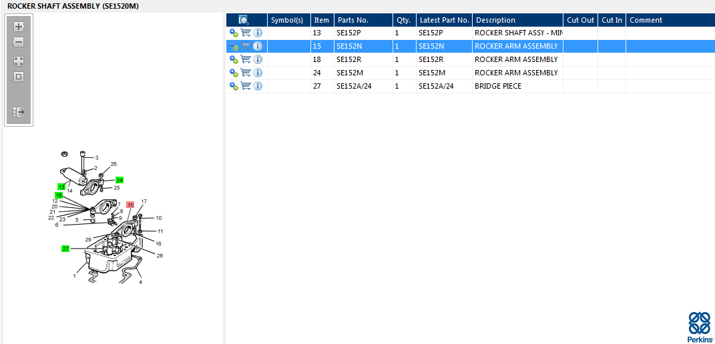
Task: Open the gears icon for SE152A/24 row
Action: pos(234,85)
